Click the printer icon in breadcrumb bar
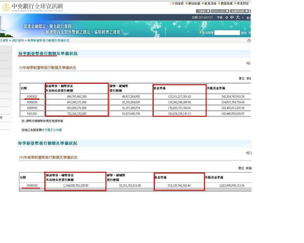 pyautogui.click(x=249, y=40)
